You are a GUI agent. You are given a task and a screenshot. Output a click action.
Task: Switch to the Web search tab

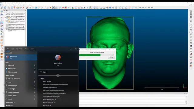26,49
